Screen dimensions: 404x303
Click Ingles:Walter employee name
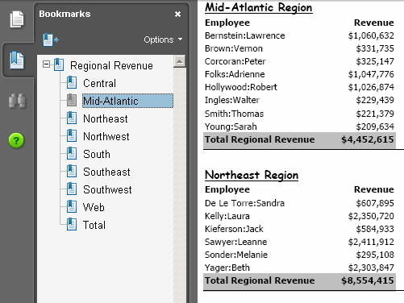coord(232,100)
